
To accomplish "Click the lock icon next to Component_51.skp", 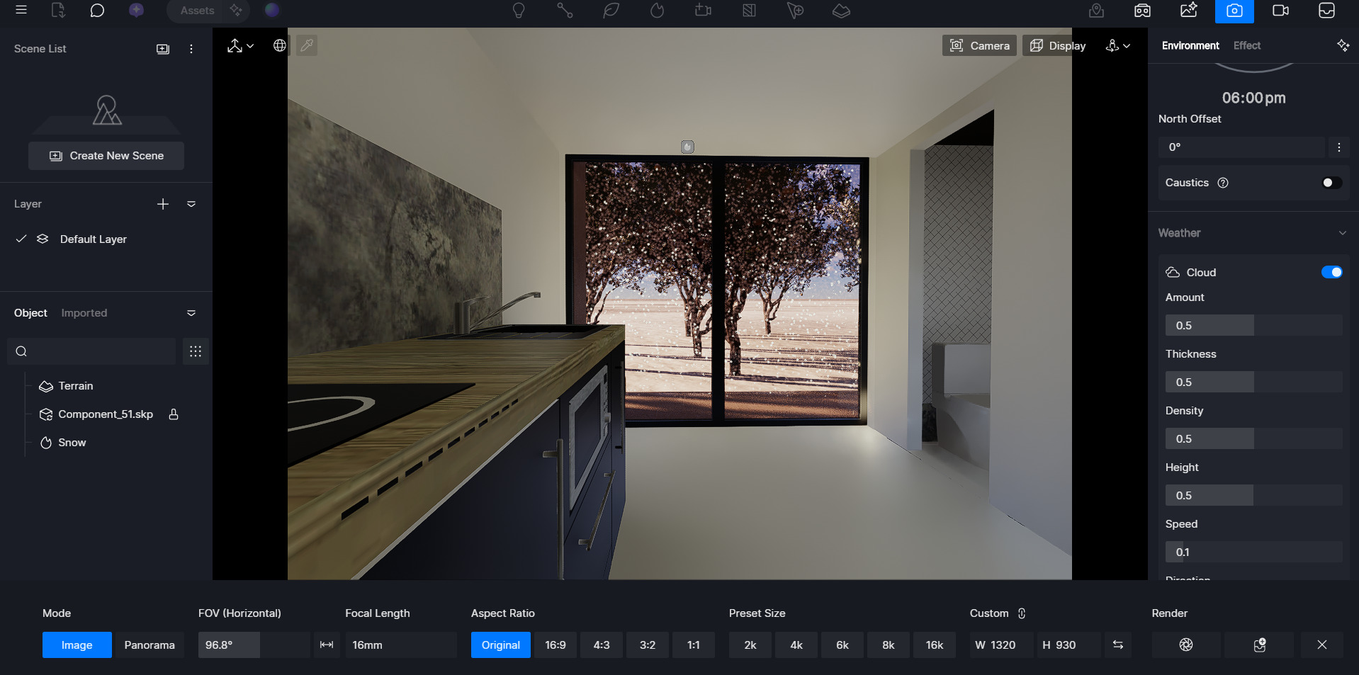I will pos(174,414).
